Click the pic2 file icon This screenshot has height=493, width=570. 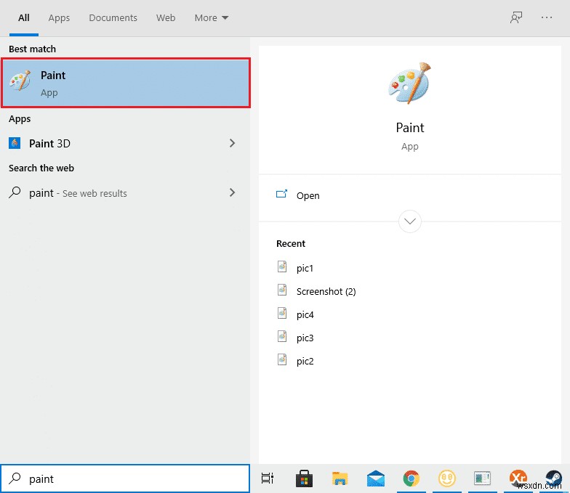[282, 360]
